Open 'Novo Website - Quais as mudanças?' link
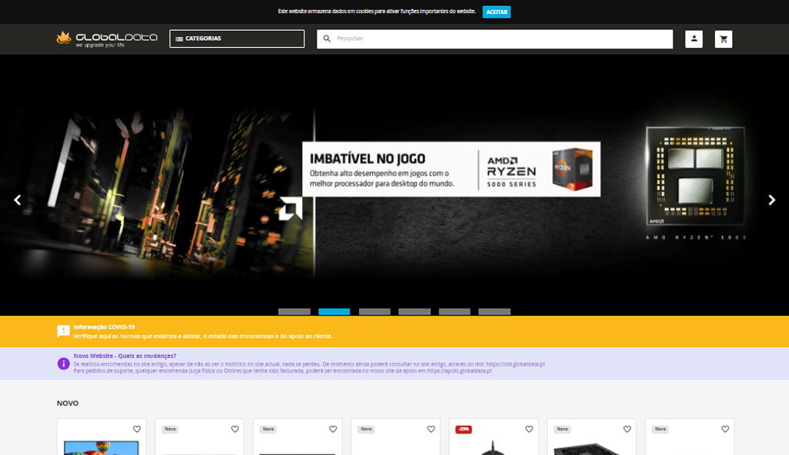This screenshot has height=455, width=789. point(125,356)
